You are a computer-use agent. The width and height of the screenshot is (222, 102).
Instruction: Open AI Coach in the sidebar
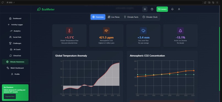click(x=15, y=49)
